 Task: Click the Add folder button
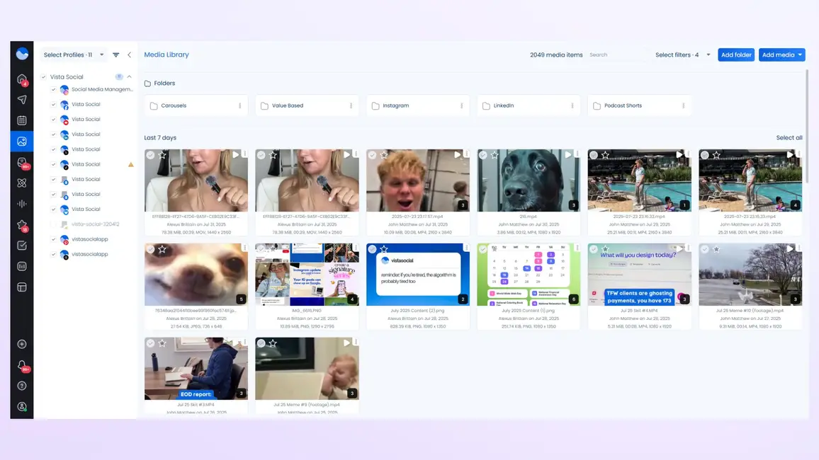[x=736, y=54]
